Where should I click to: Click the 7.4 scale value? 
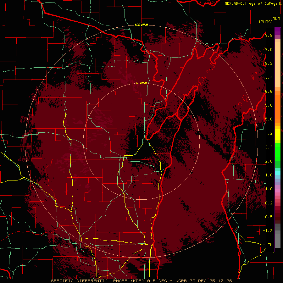[269, 77]
